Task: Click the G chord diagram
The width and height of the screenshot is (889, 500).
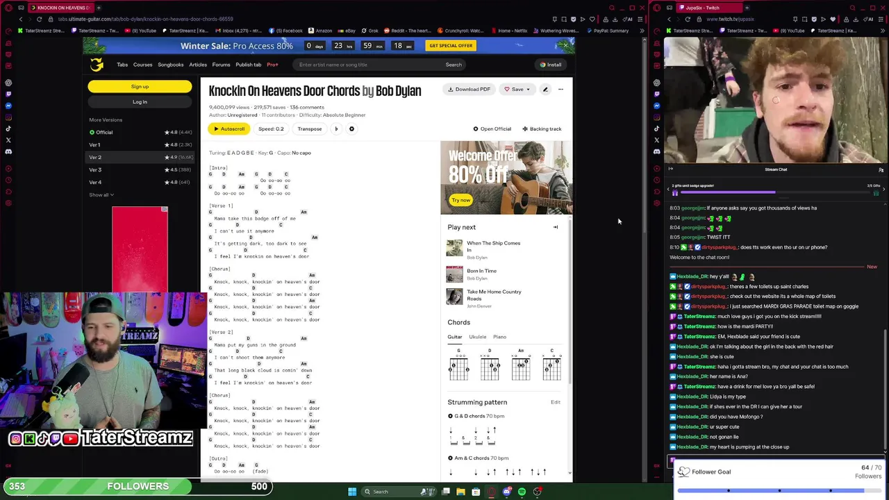Action: pos(458,365)
